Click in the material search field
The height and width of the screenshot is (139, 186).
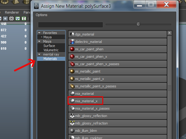pyautogui.click(x=70, y=25)
